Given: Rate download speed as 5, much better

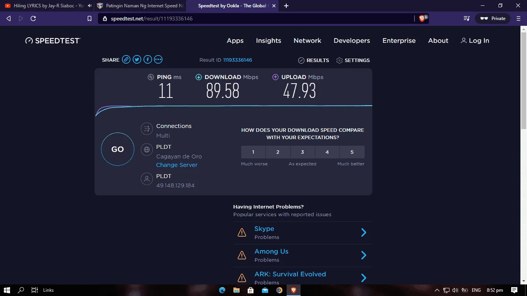Looking at the screenshot, I should (x=352, y=152).
